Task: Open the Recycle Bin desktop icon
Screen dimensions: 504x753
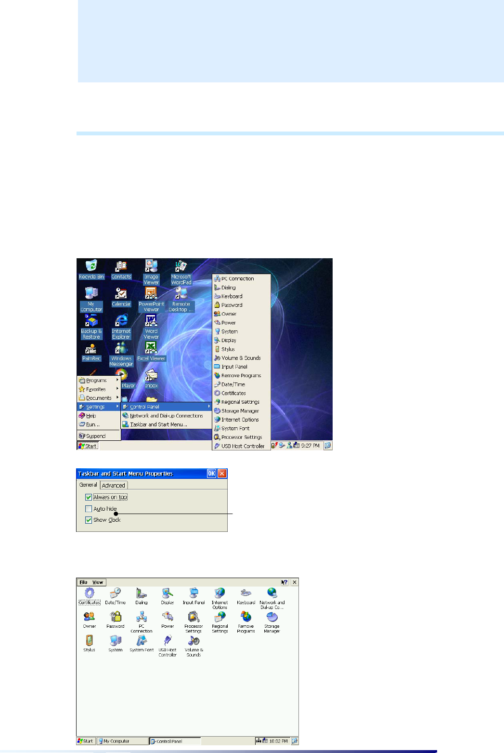Action: pyautogui.click(x=91, y=269)
